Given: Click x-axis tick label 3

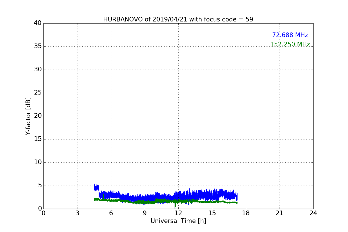Looking at the screenshot, I should click(77, 213).
